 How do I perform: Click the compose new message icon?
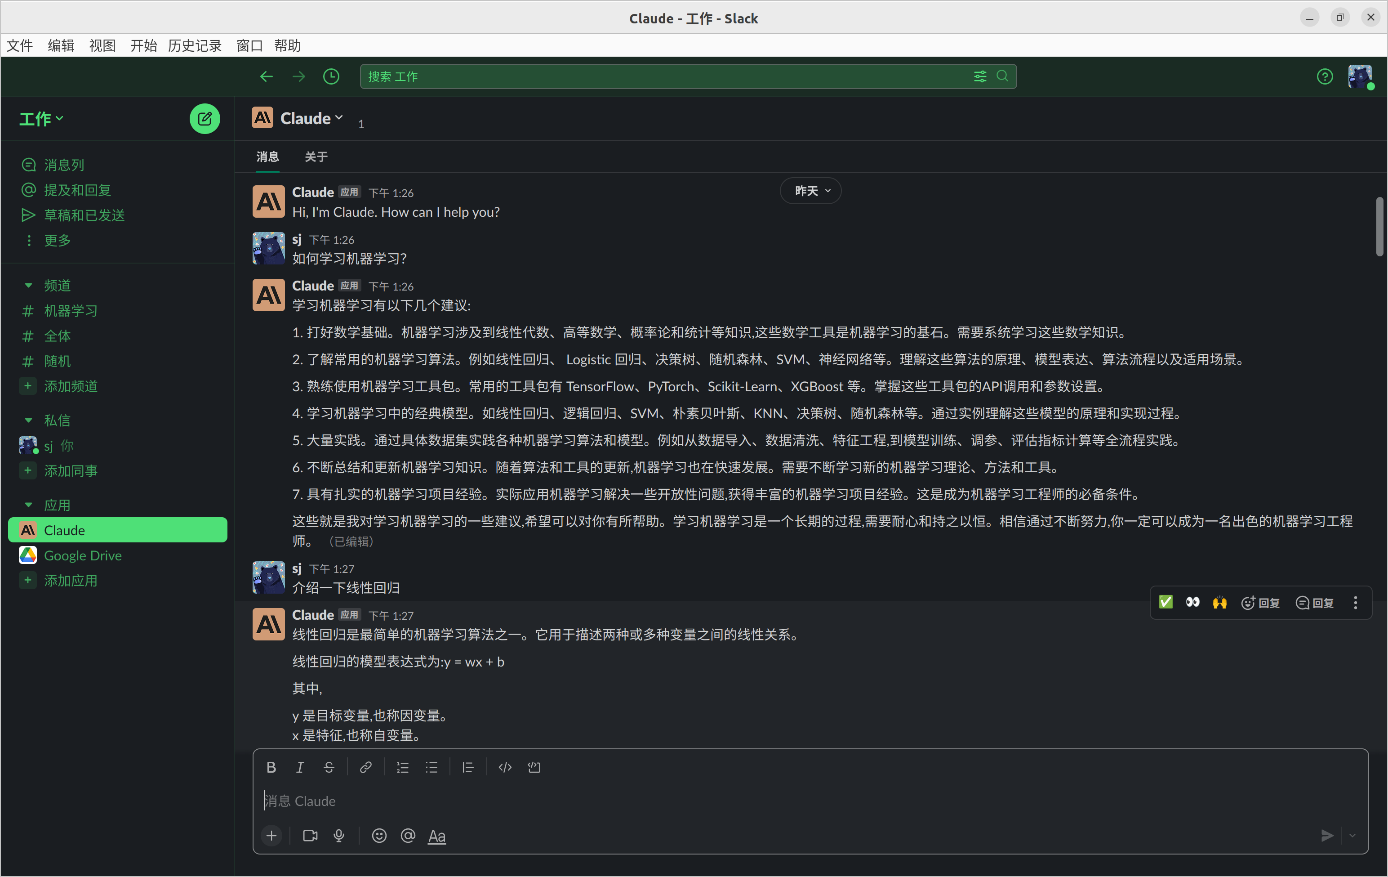click(x=205, y=119)
